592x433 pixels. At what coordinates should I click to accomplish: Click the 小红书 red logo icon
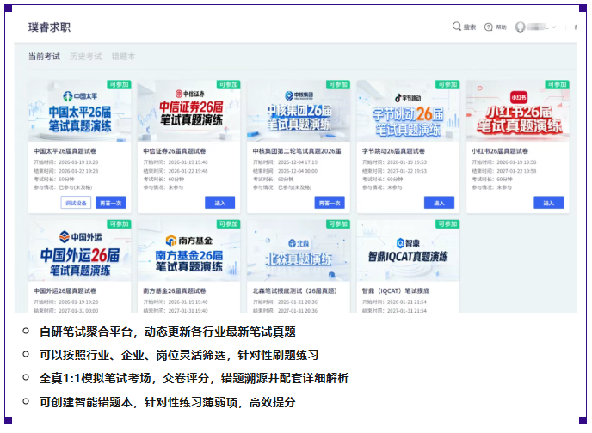point(518,97)
